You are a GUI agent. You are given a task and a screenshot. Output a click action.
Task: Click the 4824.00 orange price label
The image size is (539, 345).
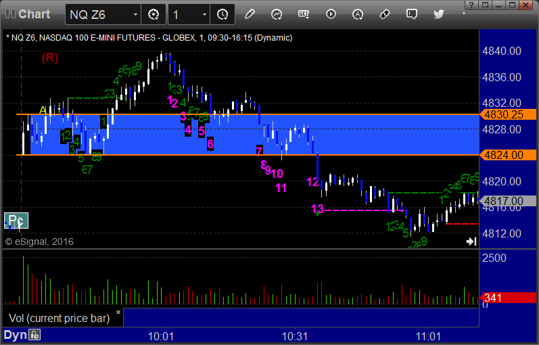pos(508,155)
